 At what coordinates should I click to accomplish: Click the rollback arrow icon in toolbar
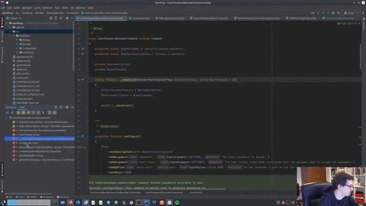(338, 13)
